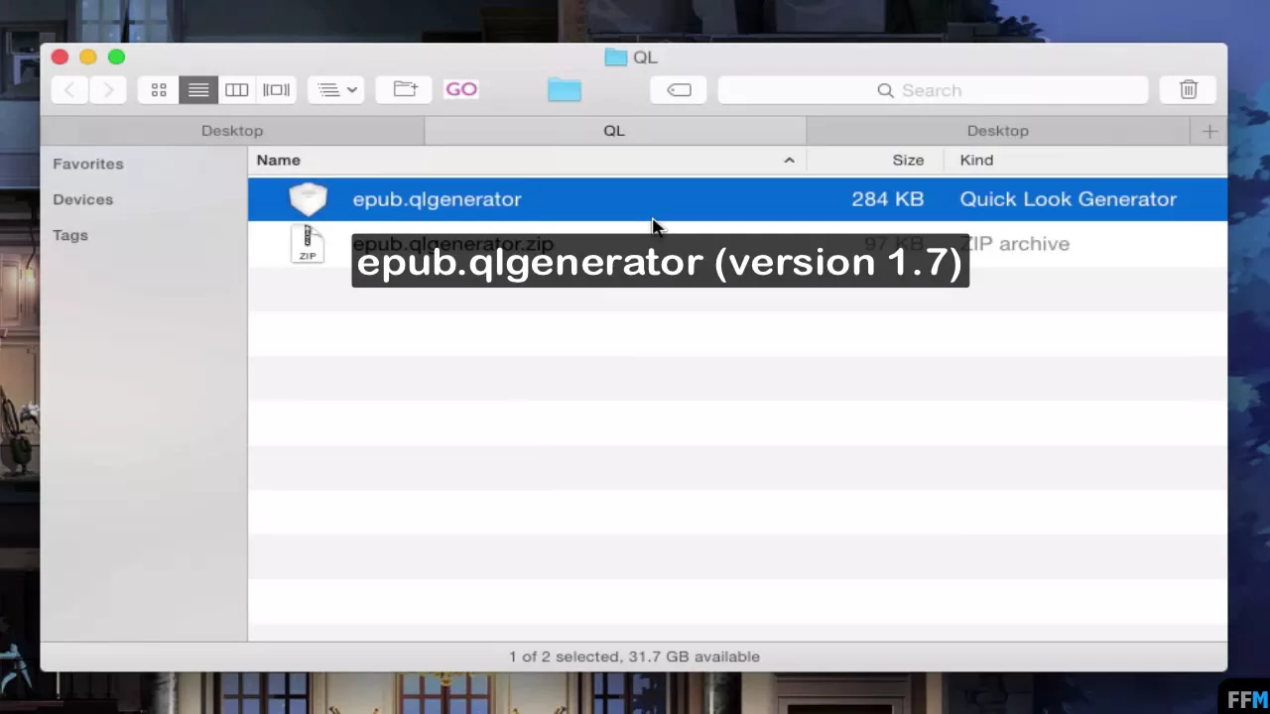
Task: Toggle sort order arrow in Name column
Action: (x=790, y=160)
